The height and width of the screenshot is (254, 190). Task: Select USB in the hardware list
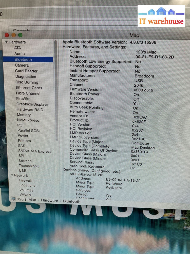pos(23,171)
